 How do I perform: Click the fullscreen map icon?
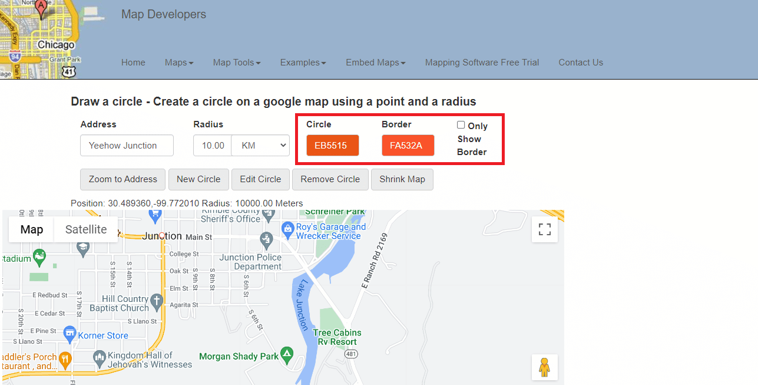pos(544,229)
